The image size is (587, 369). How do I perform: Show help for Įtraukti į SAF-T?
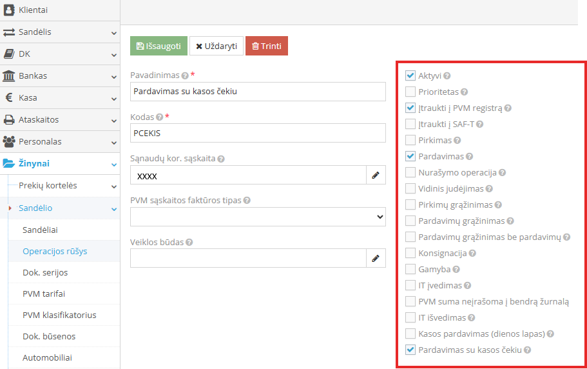pos(479,125)
